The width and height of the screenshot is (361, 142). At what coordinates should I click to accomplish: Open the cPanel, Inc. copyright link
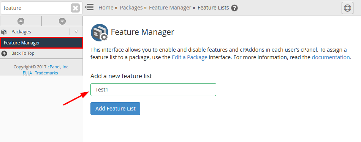click(x=59, y=67)
